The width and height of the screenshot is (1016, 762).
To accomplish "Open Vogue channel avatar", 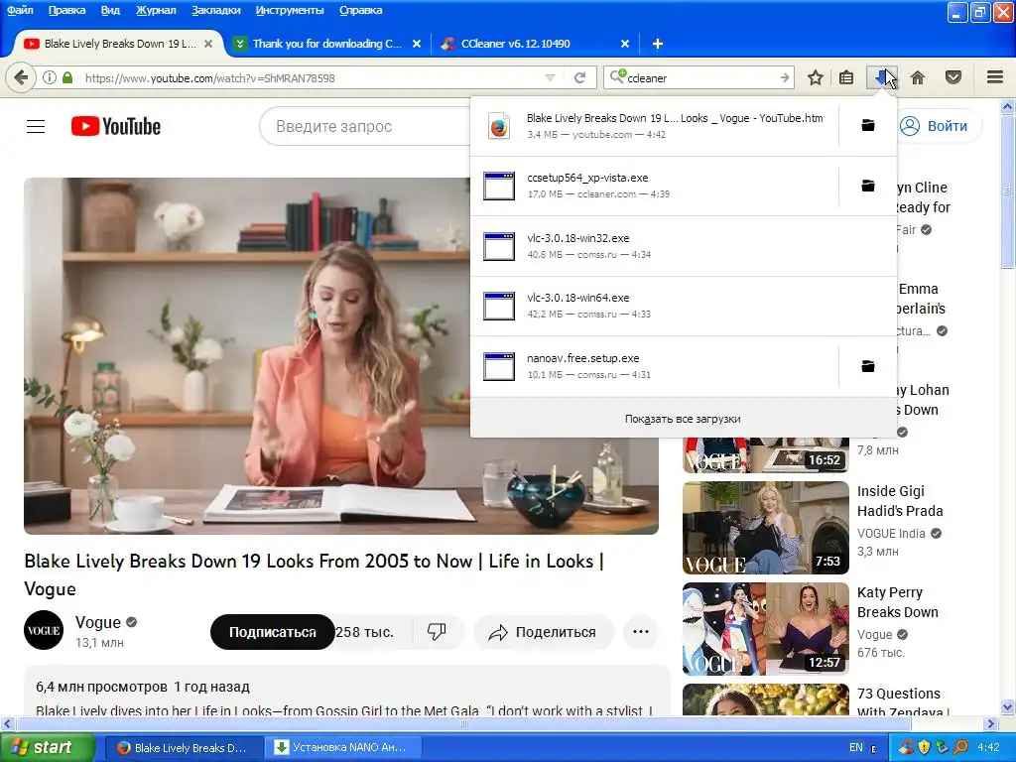I will [44, 630].
